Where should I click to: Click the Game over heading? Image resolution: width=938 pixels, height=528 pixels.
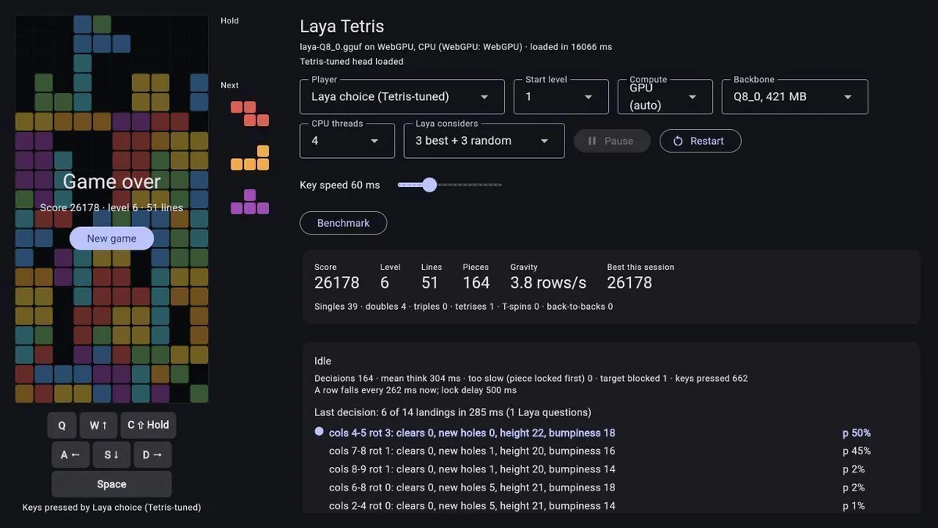pyautogui.click(x=112, y=181)
